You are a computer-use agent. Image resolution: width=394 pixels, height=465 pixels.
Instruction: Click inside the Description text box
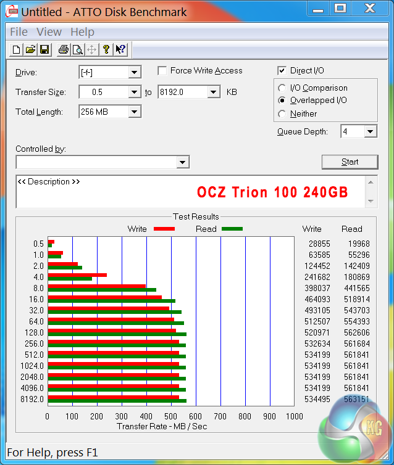click(x=190, y=192)
